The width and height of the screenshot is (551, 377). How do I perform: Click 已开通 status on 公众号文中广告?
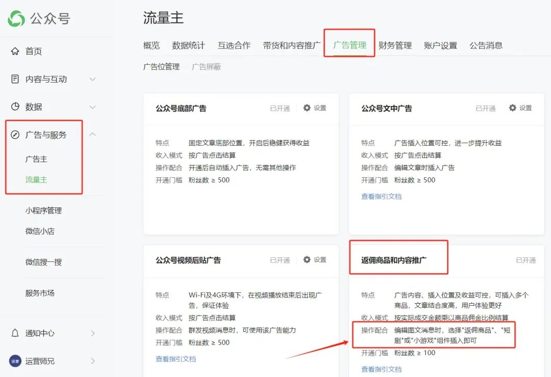pyautogui.click(x=485, y=108)
